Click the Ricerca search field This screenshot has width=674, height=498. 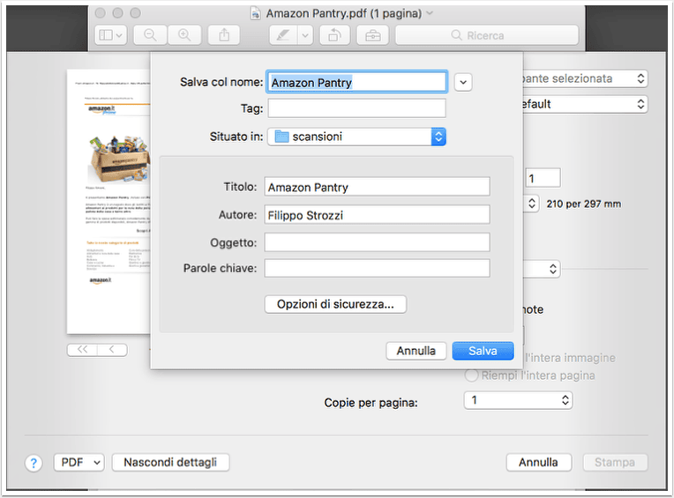[x=487, y=35]
